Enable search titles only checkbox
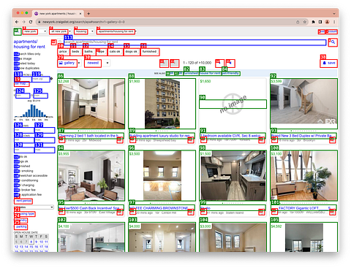This screenshot has width=351, height=268. tap(16, 54)
